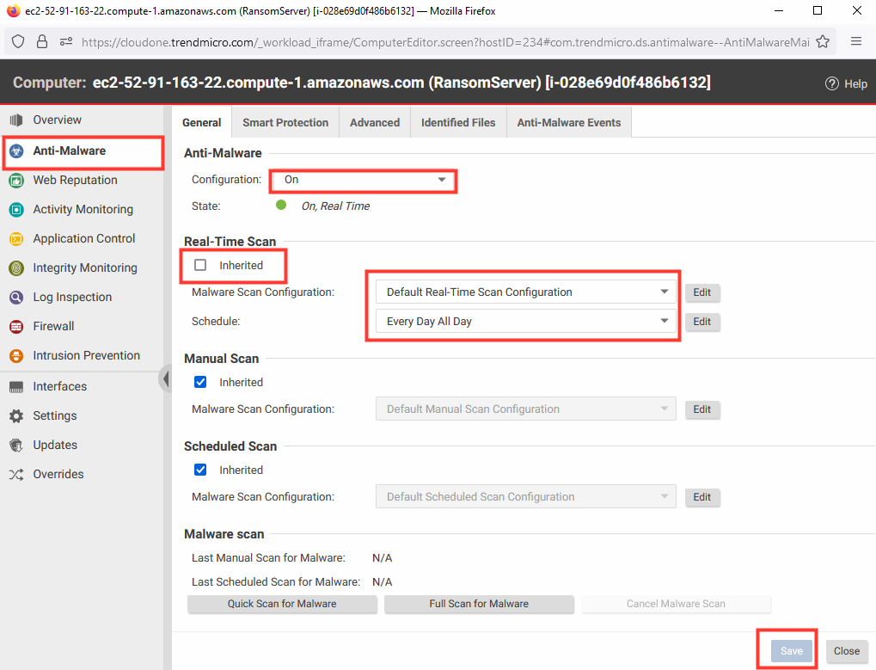Image resolution: width=876 pixels, height=670 pixels.
Task: Click the Cancel Malware Scan button
Action: [x=676, y=604]
